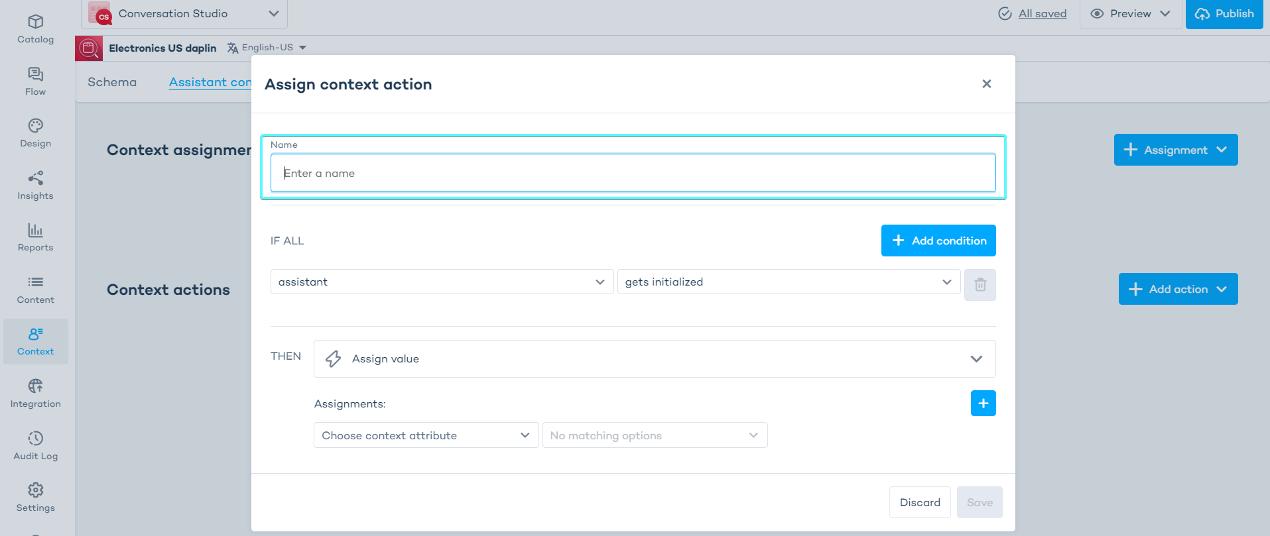Switch to the Schema tab

coord(112,82)
